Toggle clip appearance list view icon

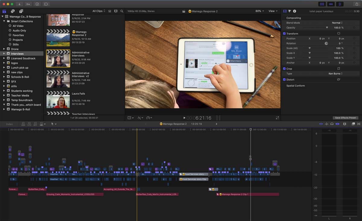(x=110, y=11)
